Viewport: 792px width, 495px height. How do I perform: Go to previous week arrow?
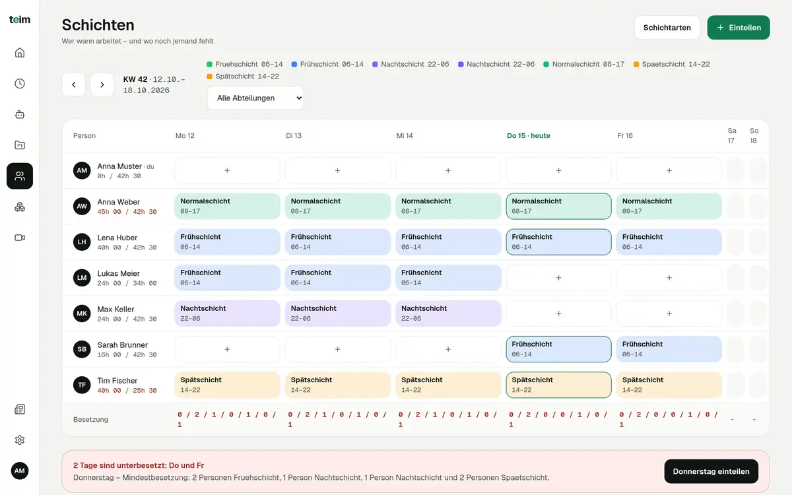click(x=74, y=84)
